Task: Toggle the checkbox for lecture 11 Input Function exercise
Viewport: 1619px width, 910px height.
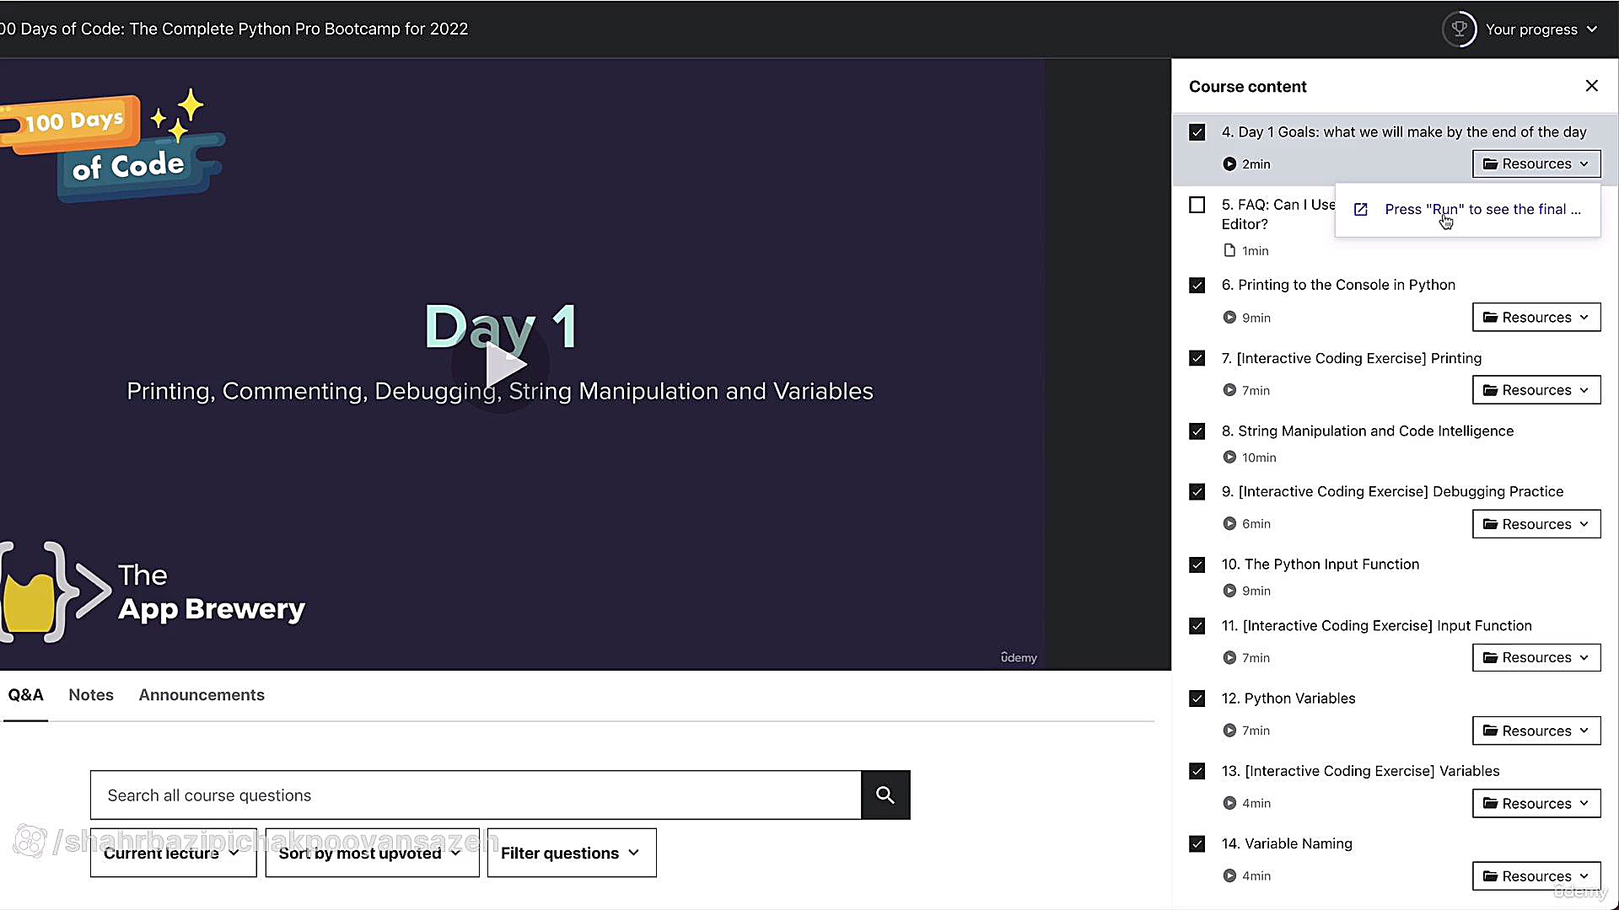Action: coord(1197,625)
